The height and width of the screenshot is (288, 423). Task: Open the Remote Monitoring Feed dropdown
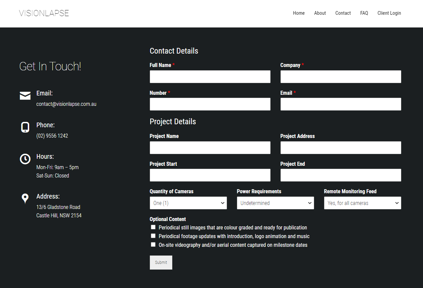pos(362,203)
